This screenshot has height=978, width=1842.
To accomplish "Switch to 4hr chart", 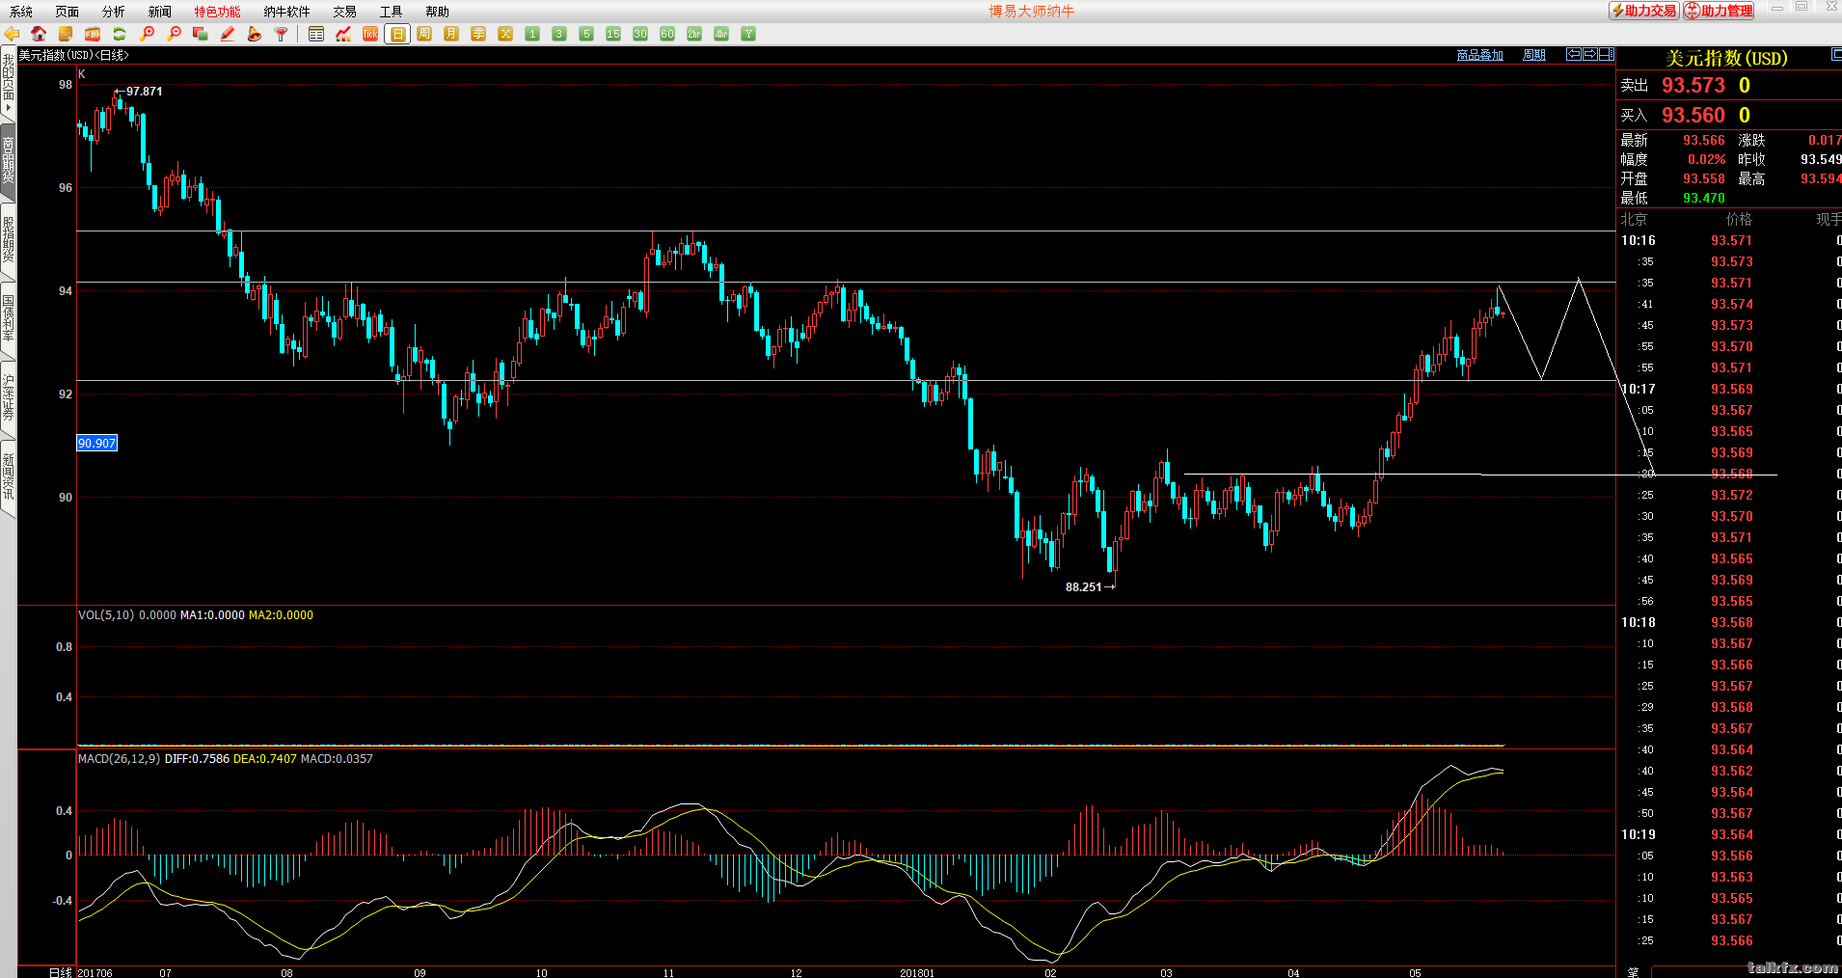I will [x=721, y=34].
